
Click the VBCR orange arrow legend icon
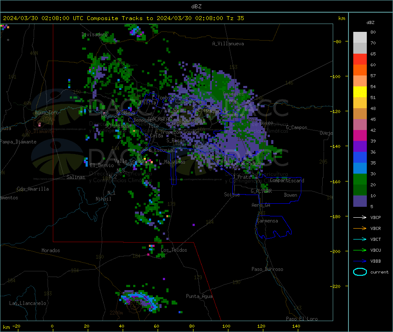[360, 228]
